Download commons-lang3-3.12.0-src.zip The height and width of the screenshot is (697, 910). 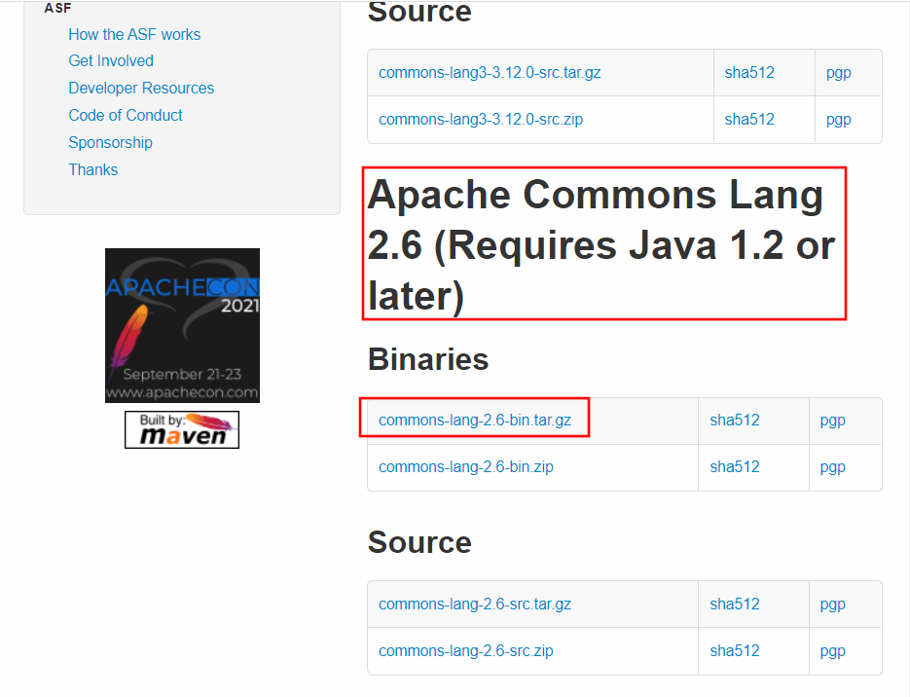[x=481, y=120]
